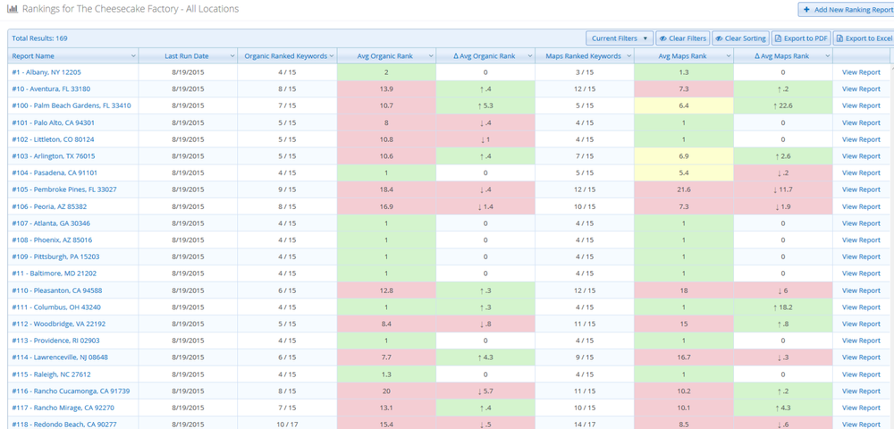Open the #11 - Baltimore, MD 21202 link
894x429 pixels.
pyautogui.click(x=55, y=273)
